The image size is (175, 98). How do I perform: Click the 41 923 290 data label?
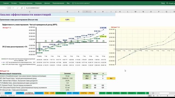(103, 28)
